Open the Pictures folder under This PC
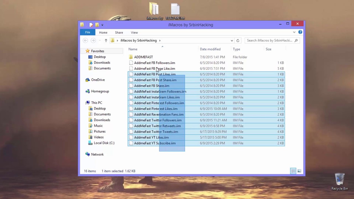Screen dimensions: 354x199 [100, 132]
